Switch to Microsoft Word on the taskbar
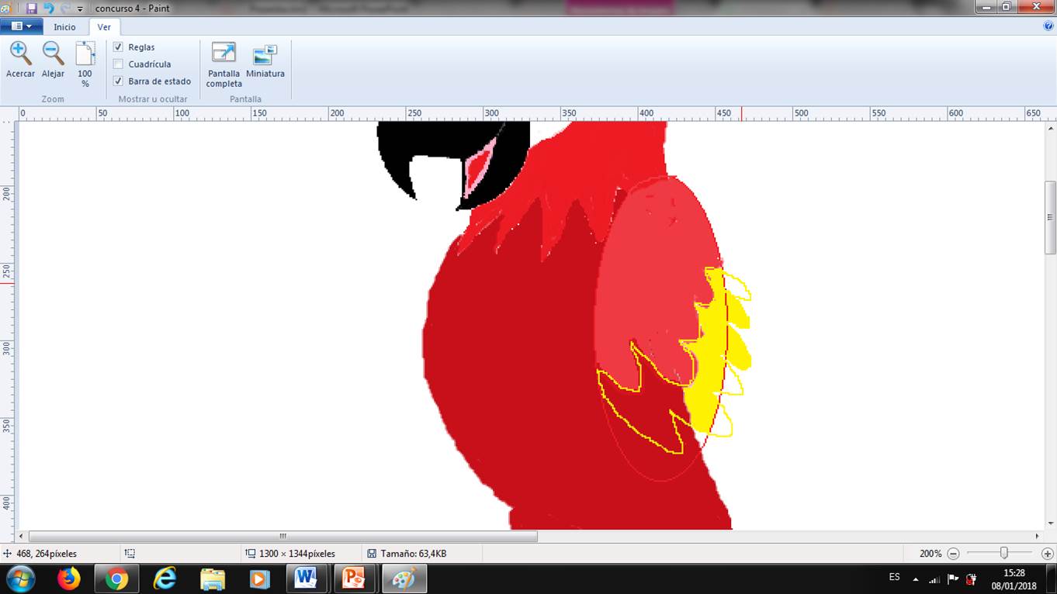 coord(307,578)
